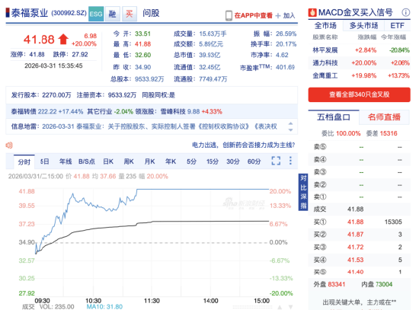Click MA10: 31.80 indicator label
This screenshot has height=310, width=419.
pos(104,306)
